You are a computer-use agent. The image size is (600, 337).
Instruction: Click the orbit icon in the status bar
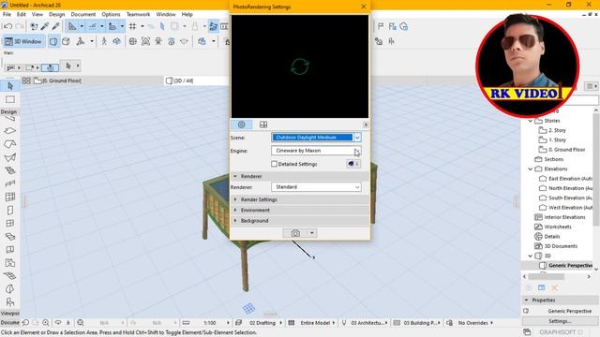point(58,323)
